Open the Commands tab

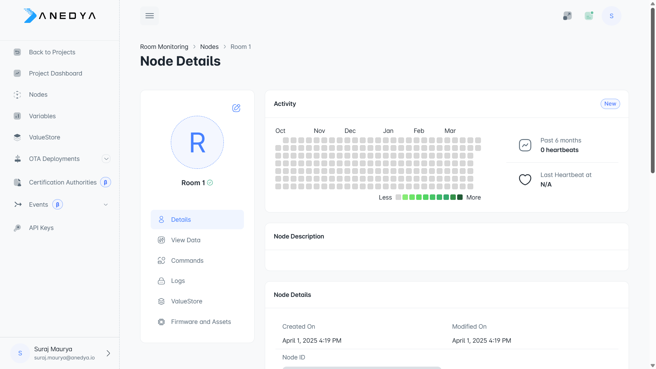tap(187, 261)
